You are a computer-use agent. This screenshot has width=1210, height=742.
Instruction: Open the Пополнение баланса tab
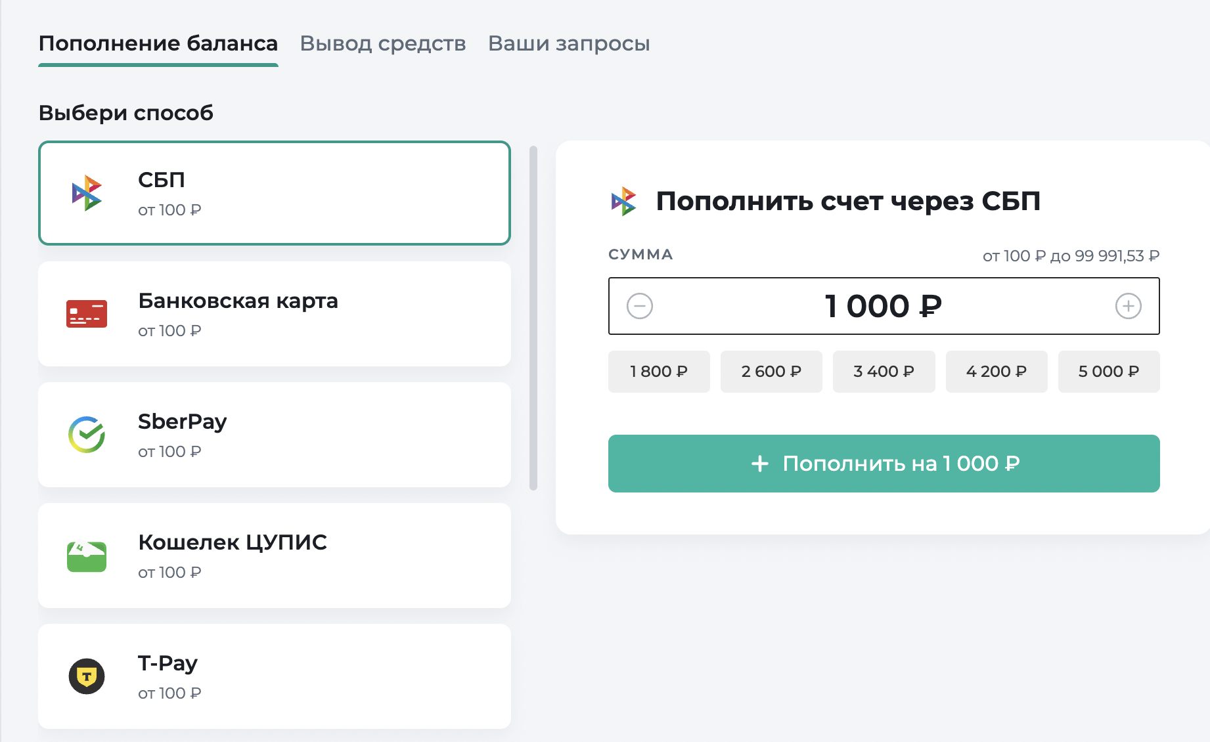158,43
